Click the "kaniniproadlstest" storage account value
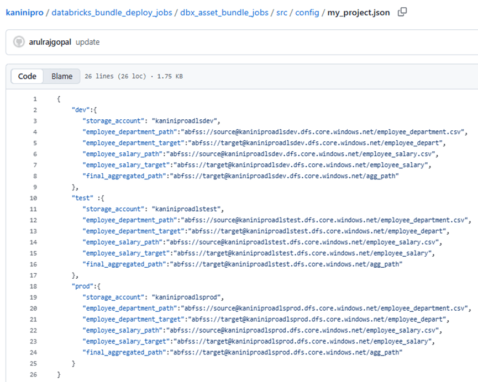This screenshot has height=382, width=478. click(x=186, y=209)
